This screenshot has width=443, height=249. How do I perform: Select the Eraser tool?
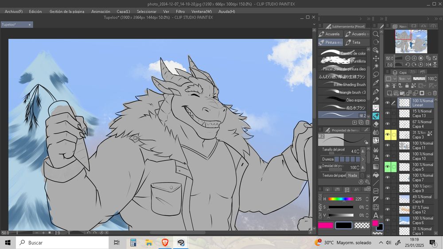coord(376,124)
